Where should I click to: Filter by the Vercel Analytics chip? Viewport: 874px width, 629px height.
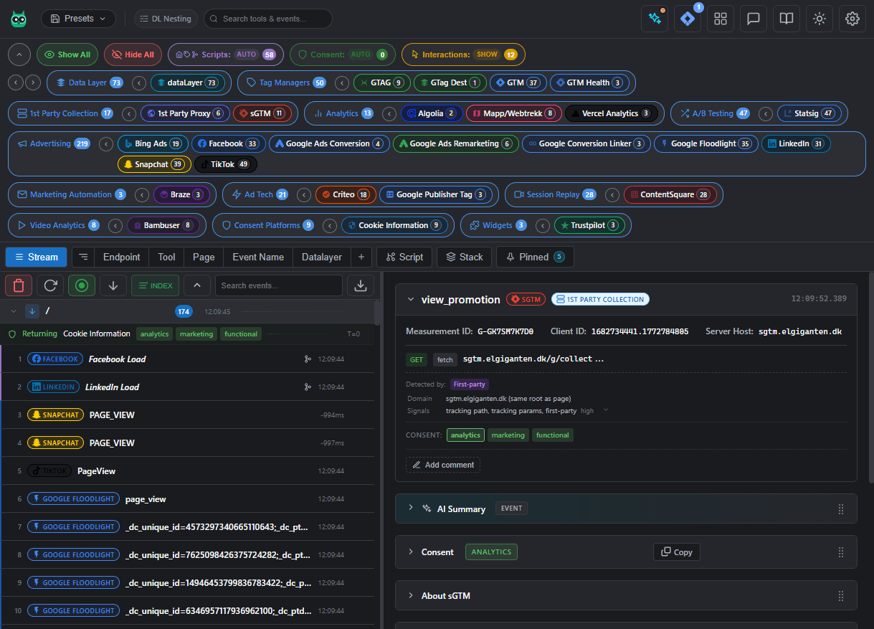[x=612, y=113]
